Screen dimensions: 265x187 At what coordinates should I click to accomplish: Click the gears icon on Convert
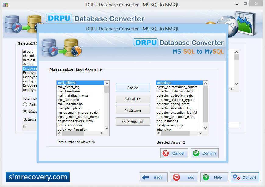(236, 177)
